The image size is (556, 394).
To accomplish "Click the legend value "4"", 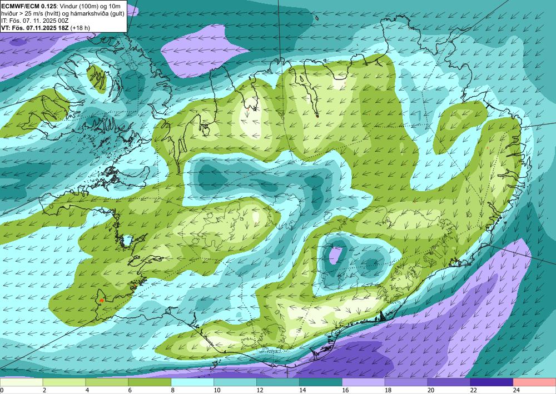I will pyautogui.click(x=87, y=391).
